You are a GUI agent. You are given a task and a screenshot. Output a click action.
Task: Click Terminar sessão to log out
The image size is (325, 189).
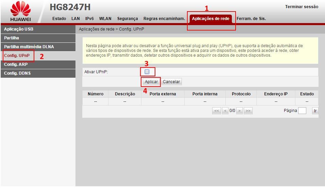pos(302,7)
